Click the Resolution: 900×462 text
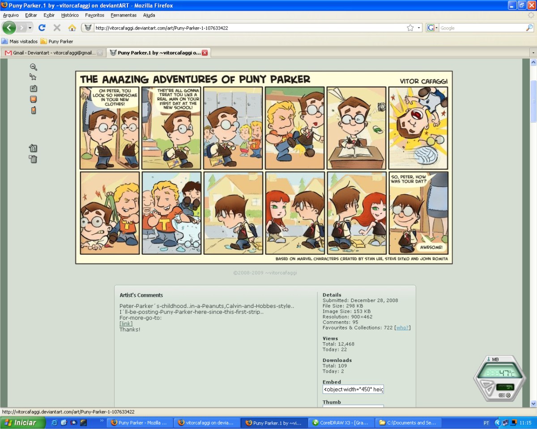Viewport: 537px width, 429px height. (348, 317)
